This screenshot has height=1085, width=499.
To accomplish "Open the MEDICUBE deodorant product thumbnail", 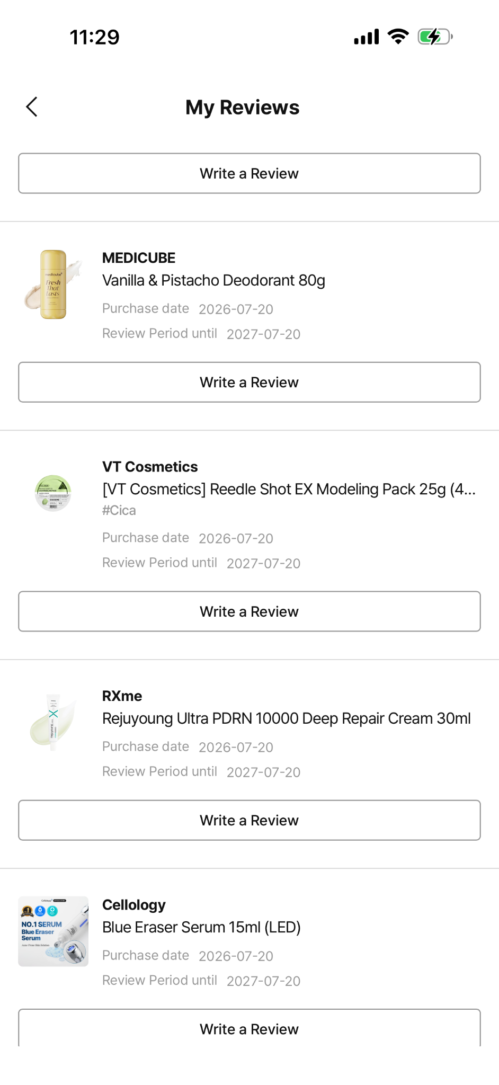I will click(x=54, y=284).
